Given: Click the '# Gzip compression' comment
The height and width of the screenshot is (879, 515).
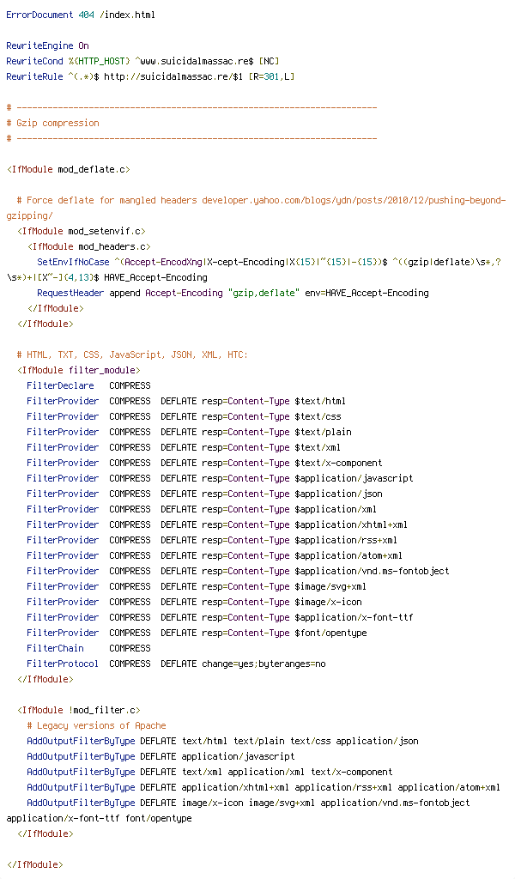Looking at the screenshot, I should point(58,123).
